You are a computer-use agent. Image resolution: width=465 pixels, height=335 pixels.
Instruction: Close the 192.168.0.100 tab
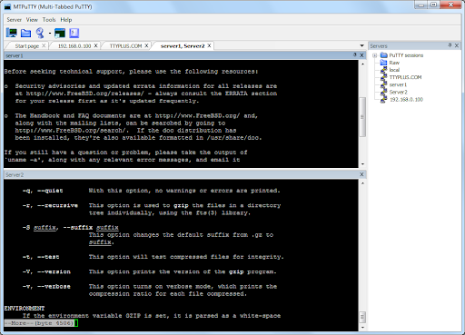95,45
